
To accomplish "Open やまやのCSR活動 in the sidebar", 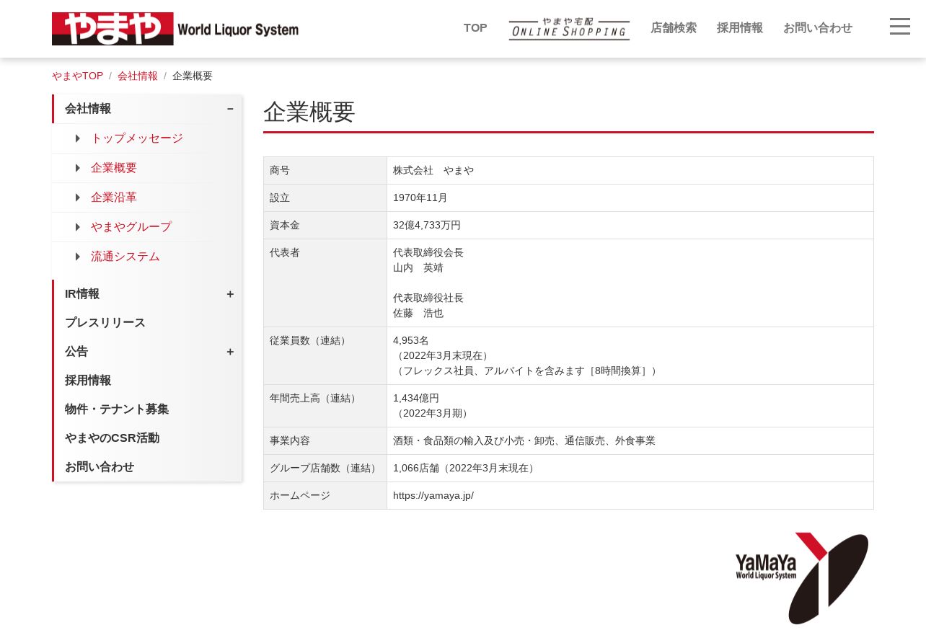I will (112, 438).
